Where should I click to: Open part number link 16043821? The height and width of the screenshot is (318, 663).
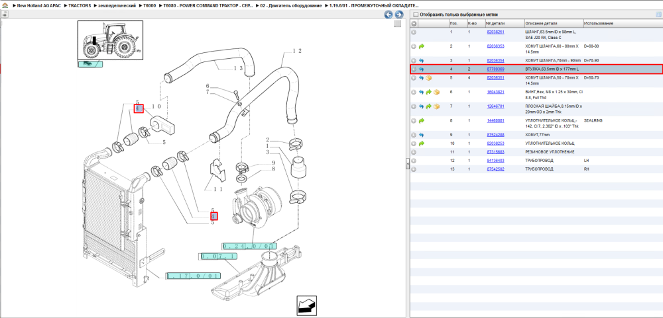click(x=495, y=92)
